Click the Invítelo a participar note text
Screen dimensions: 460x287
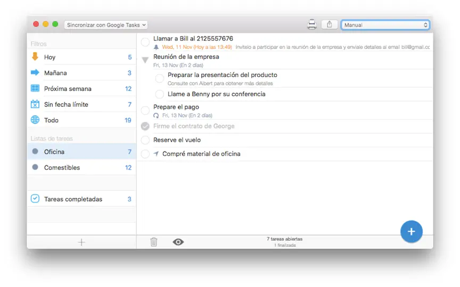[333, 47]
